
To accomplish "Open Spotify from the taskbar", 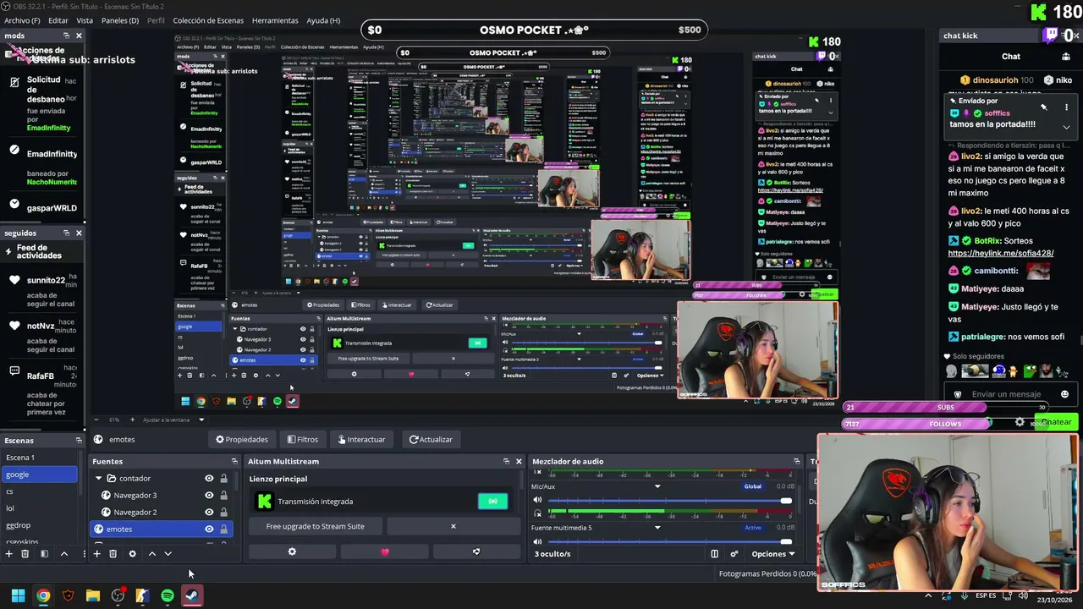I will click(168, 595).
